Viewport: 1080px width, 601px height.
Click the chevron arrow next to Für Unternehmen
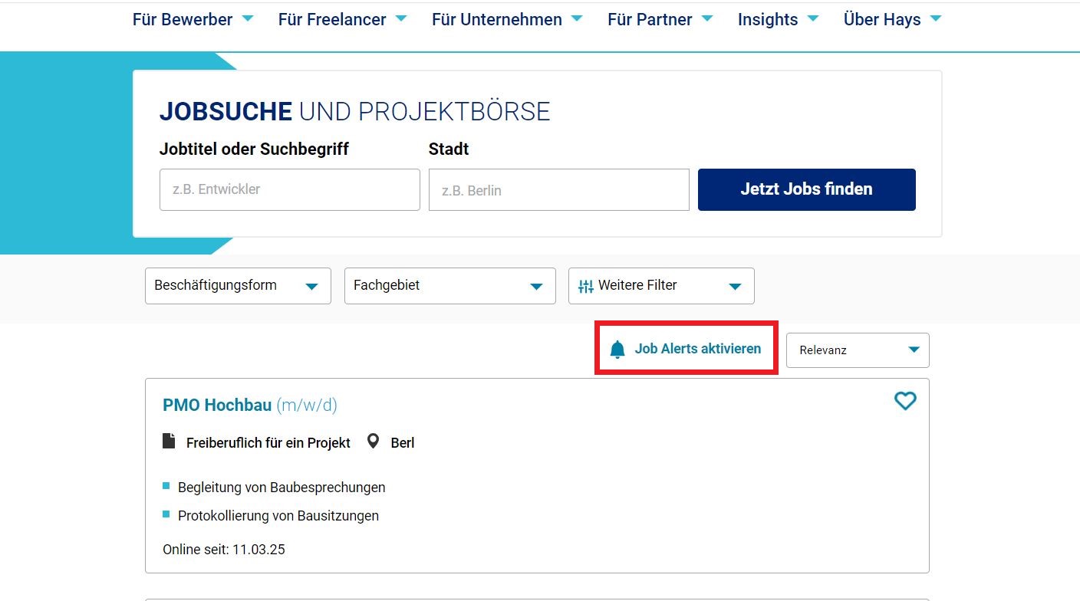point(577,18)
